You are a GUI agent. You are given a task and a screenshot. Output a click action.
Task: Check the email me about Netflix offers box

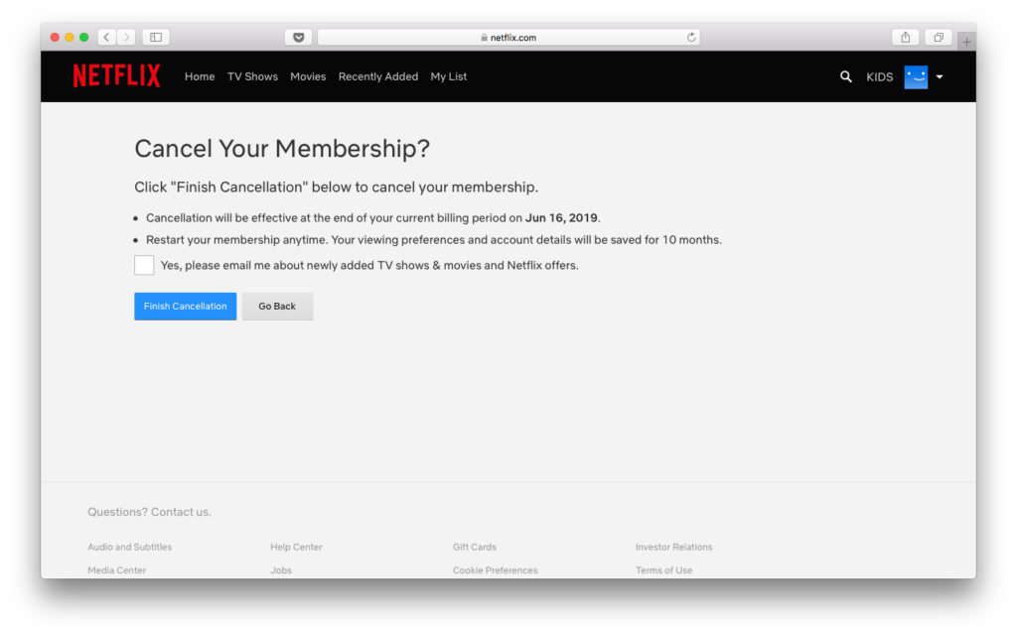tap(144, 265)
